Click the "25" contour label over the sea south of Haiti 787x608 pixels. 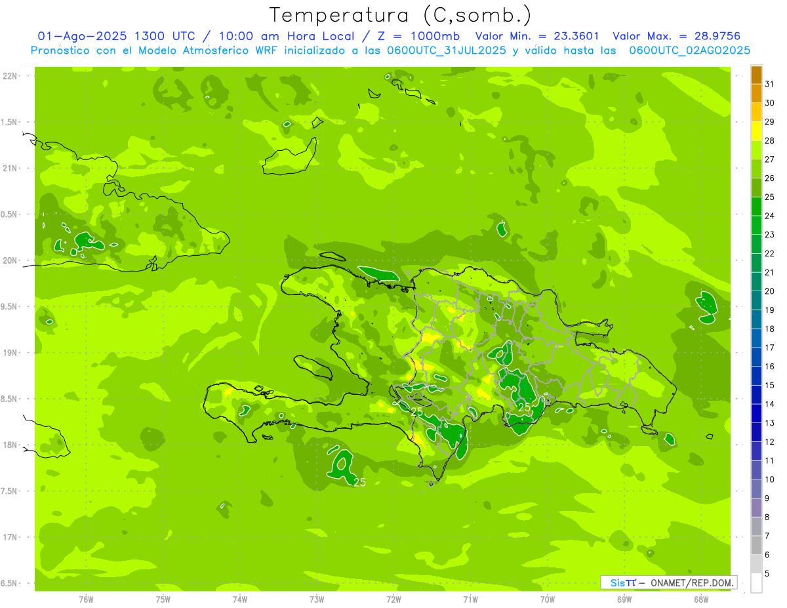pos(359,483)
